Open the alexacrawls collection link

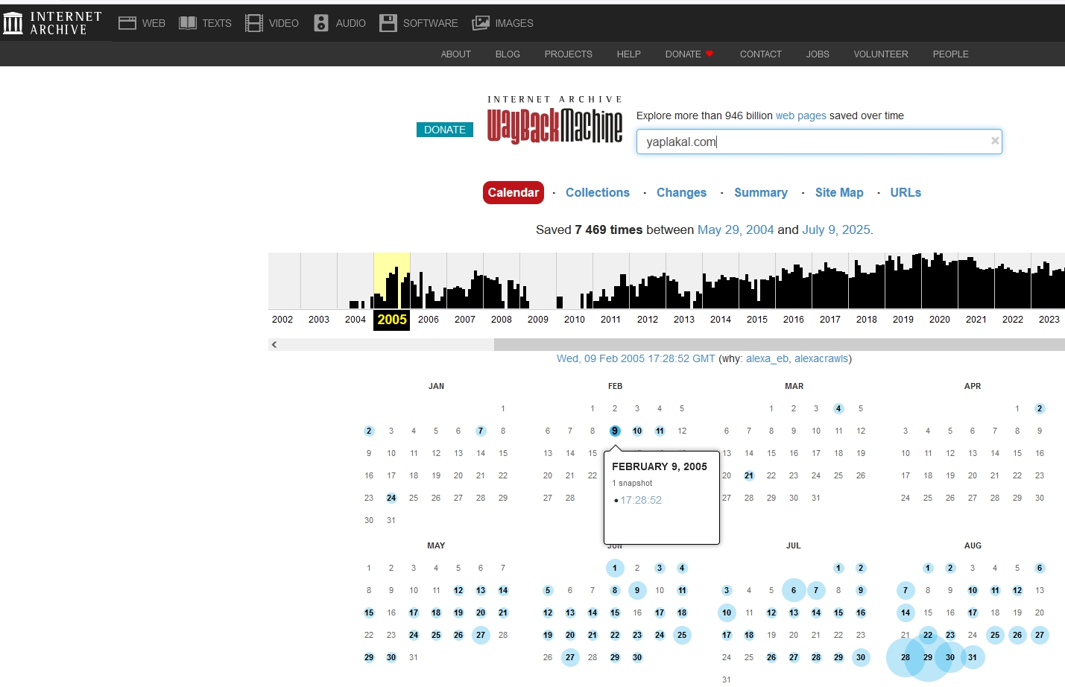[821, 358]
